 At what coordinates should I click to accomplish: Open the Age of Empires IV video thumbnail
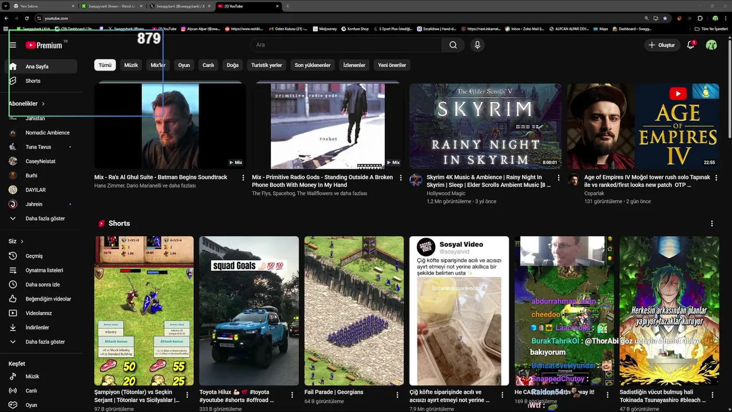(643, 126)
